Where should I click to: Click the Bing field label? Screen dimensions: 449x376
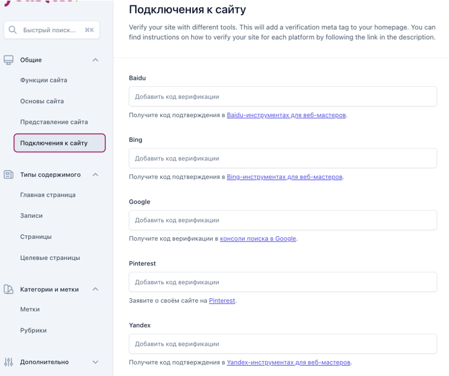click(x=136, y=139)
